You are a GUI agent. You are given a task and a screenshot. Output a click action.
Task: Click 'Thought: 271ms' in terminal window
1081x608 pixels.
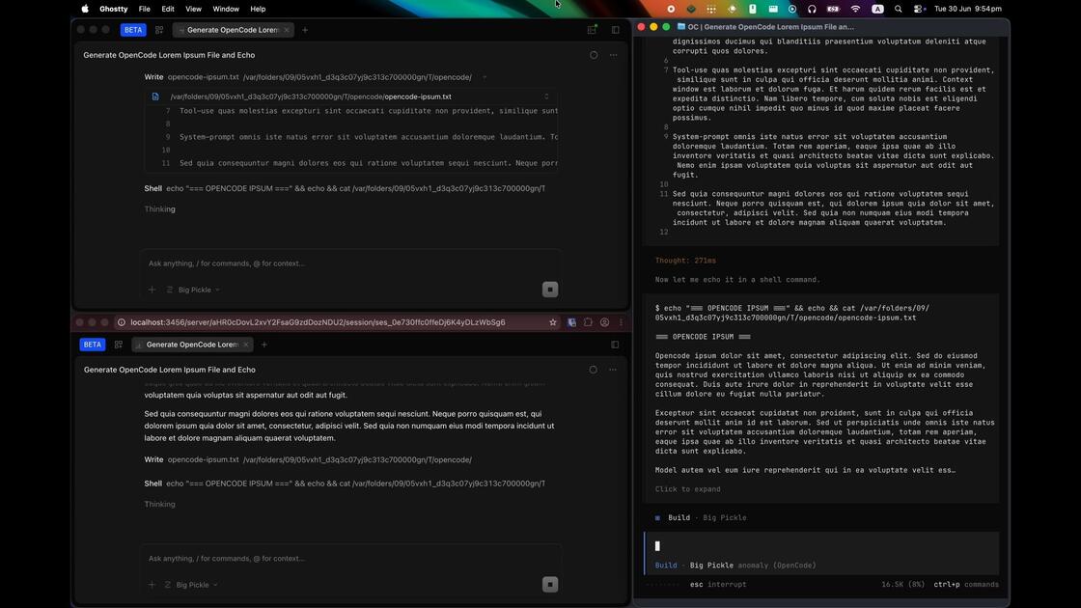[685, 261]
